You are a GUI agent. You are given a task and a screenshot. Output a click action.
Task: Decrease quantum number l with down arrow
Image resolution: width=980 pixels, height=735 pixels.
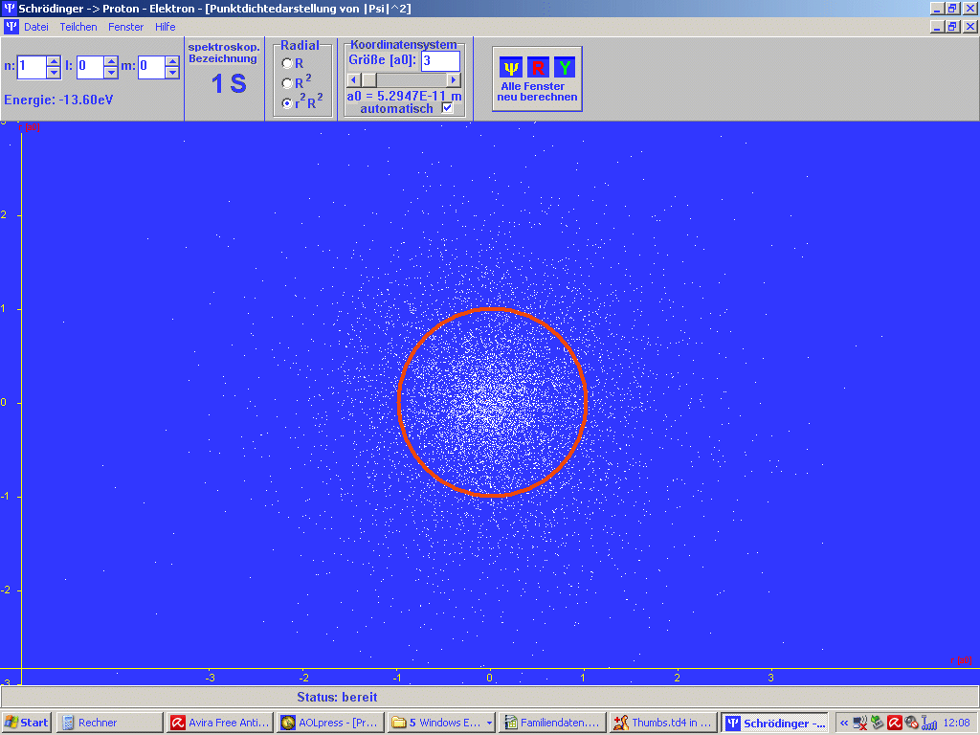pyautogui.click(x=111, y=73)
